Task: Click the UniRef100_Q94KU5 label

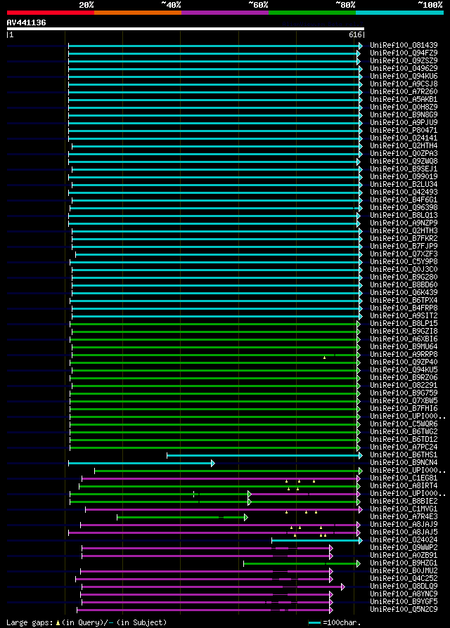Action: 404,370
